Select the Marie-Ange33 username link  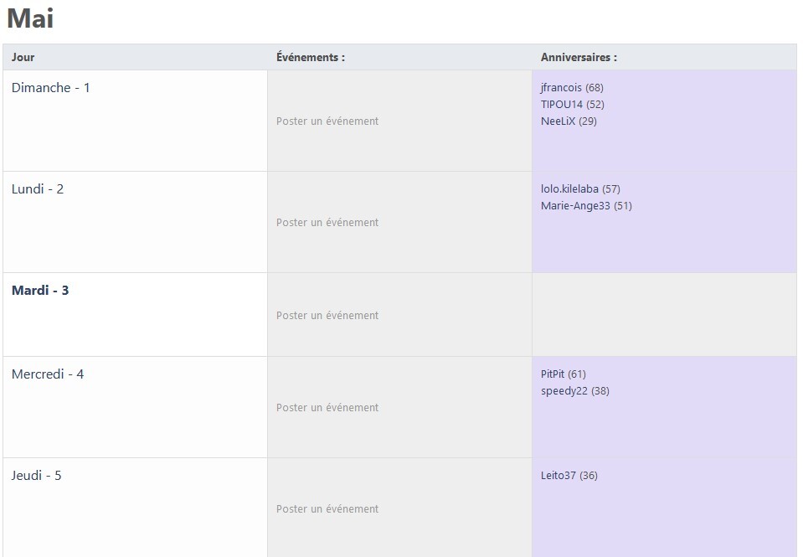(x=575, y=206)
